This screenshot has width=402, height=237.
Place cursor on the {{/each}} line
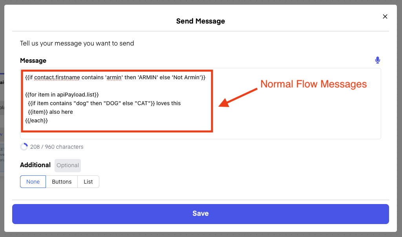coord(37,120)
